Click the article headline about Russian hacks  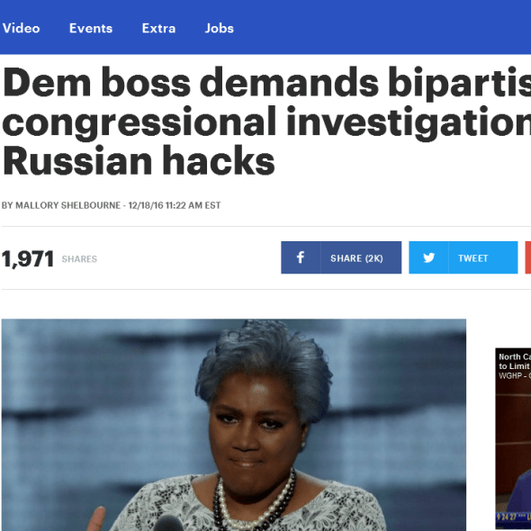(x=267, y=121)
